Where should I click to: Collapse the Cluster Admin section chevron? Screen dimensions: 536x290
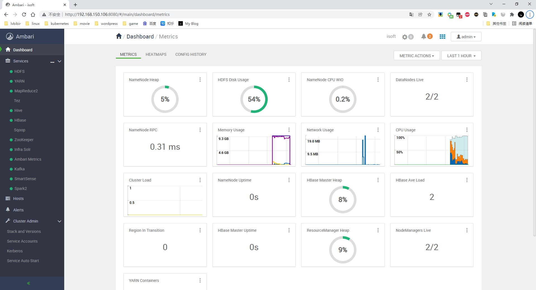pyautogui.click(x=59, y=221)
